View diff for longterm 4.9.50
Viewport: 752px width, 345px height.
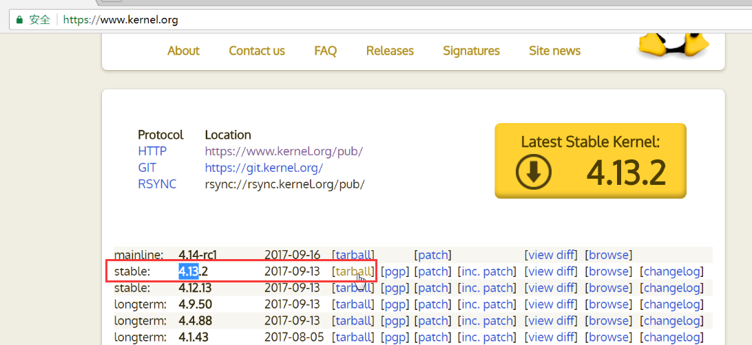pos(551,304)
